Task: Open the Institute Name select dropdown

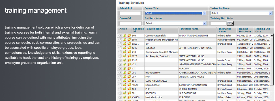Action: click(176, 23)
